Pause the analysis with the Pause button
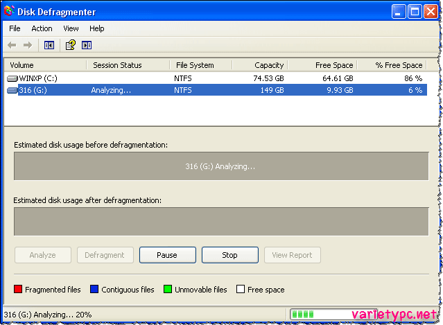 [x=168, y=255]
